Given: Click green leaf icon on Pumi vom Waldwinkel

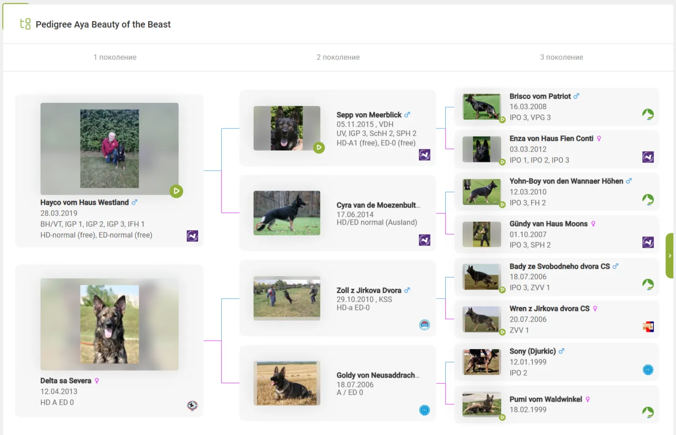Looking at the screenshot, I should point(648,412).
